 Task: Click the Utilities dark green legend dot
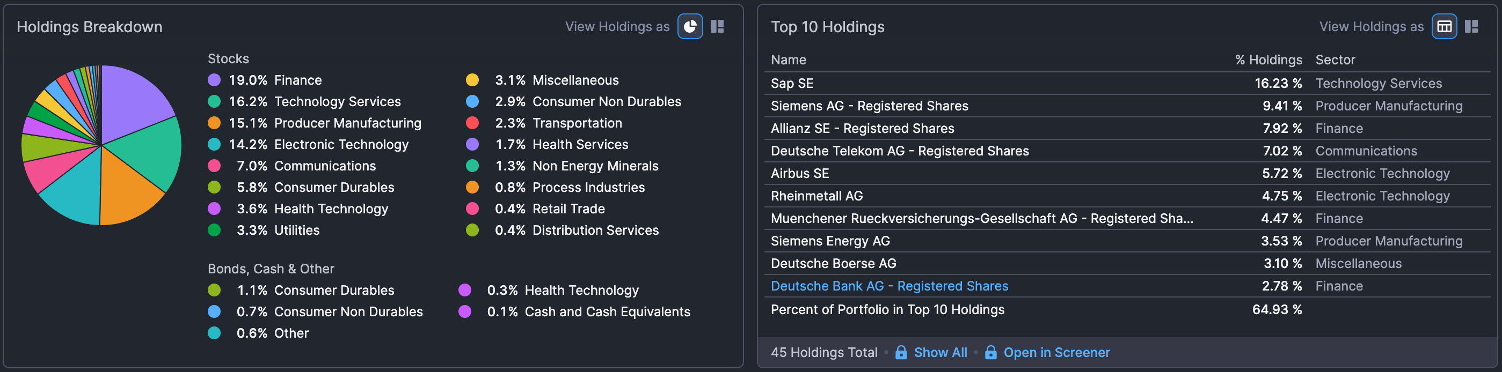(214, 230)
